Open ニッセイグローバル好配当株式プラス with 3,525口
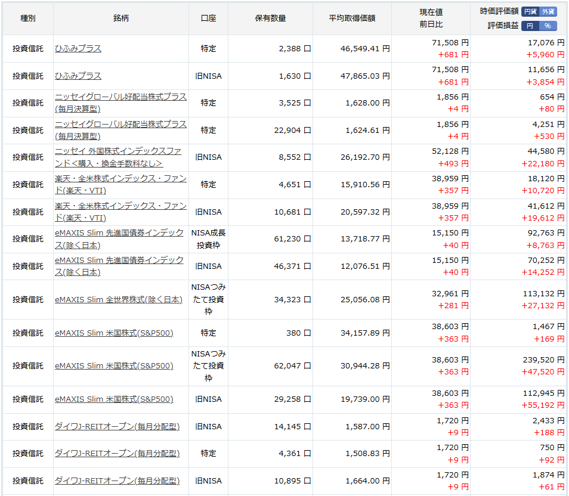Image resolution: width=569 pixels, height=496 pixels. coord(120,103)
